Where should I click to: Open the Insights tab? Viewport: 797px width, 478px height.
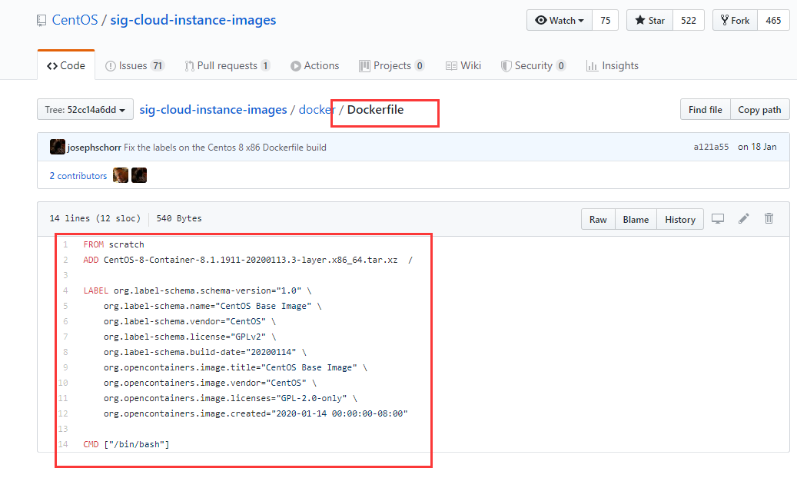[x=612, y=65]
